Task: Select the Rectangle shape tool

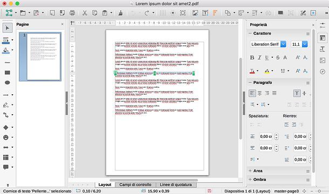Action: click(8, 73)
